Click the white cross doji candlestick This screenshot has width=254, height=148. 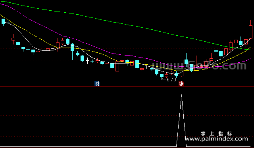pos(87,61)
